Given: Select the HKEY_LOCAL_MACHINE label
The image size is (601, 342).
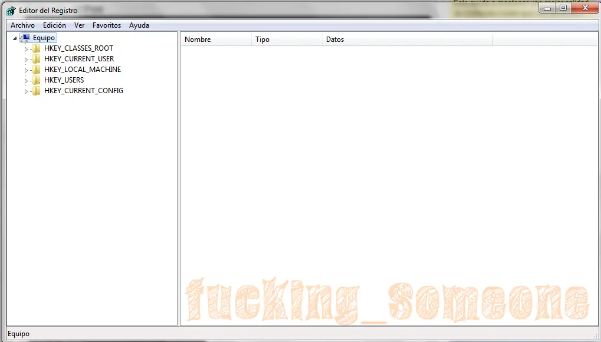Looking at the screenshot, I should [x=83, y=70].
